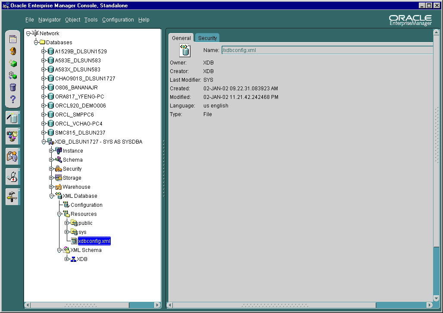
Task: Click the analyze person-with-chart drawer icon
Action: coord(12,156)
